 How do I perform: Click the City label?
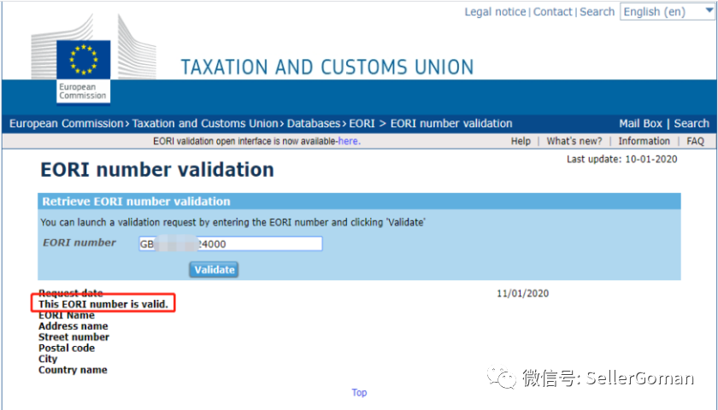click(48, 360)
